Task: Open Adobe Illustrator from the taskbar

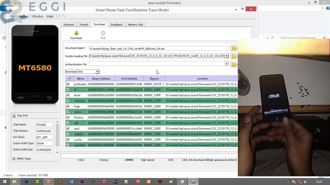Action: coord(160,182)
